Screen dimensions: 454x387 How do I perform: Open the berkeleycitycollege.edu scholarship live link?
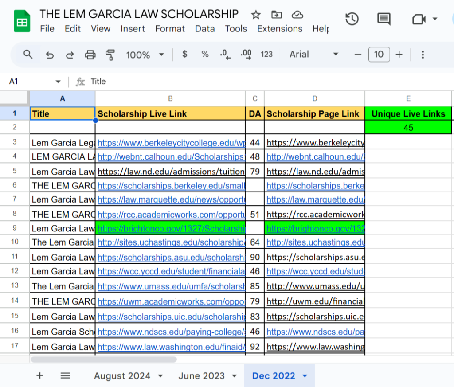click(x=171, y=143)
